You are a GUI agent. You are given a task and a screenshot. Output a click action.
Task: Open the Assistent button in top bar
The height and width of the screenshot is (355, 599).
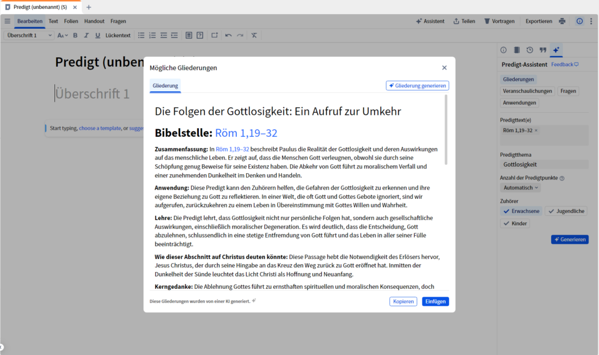point(430,21)
